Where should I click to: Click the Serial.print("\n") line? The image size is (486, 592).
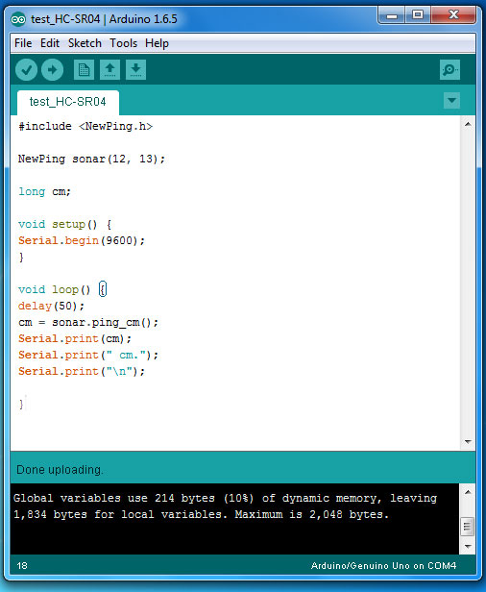click(x=82, y=372)
